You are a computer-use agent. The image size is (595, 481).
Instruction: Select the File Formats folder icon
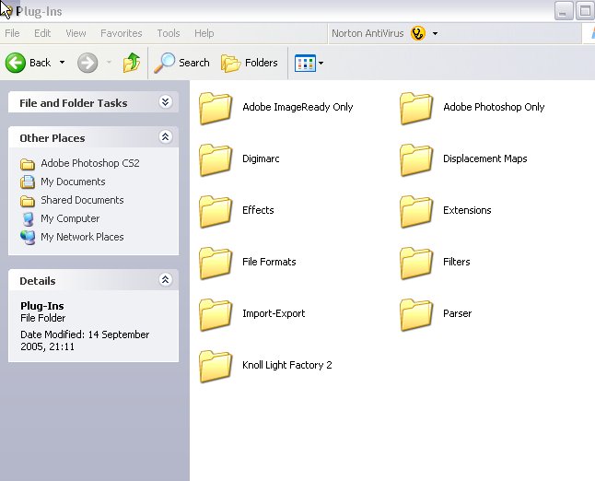(x=216, y=264)
